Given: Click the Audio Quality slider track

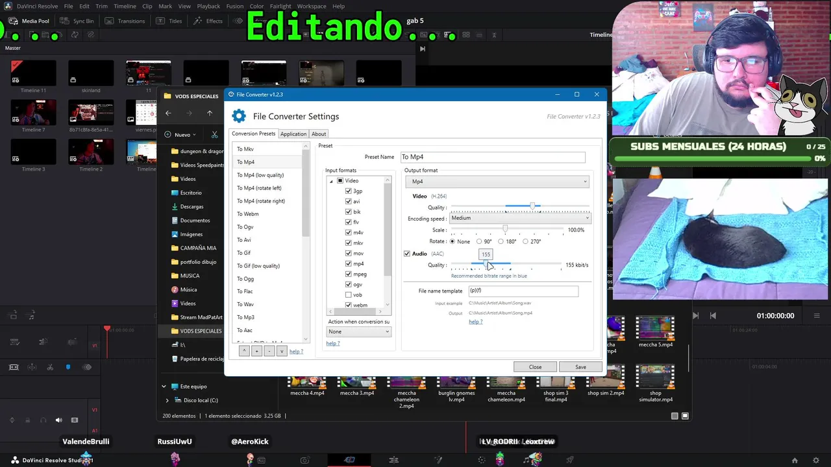Looking at the screenshot, I should click(x=506, y=265).
